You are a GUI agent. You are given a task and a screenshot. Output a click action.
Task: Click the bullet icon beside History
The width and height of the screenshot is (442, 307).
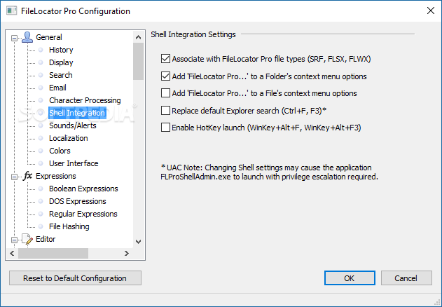pos(41,50)
